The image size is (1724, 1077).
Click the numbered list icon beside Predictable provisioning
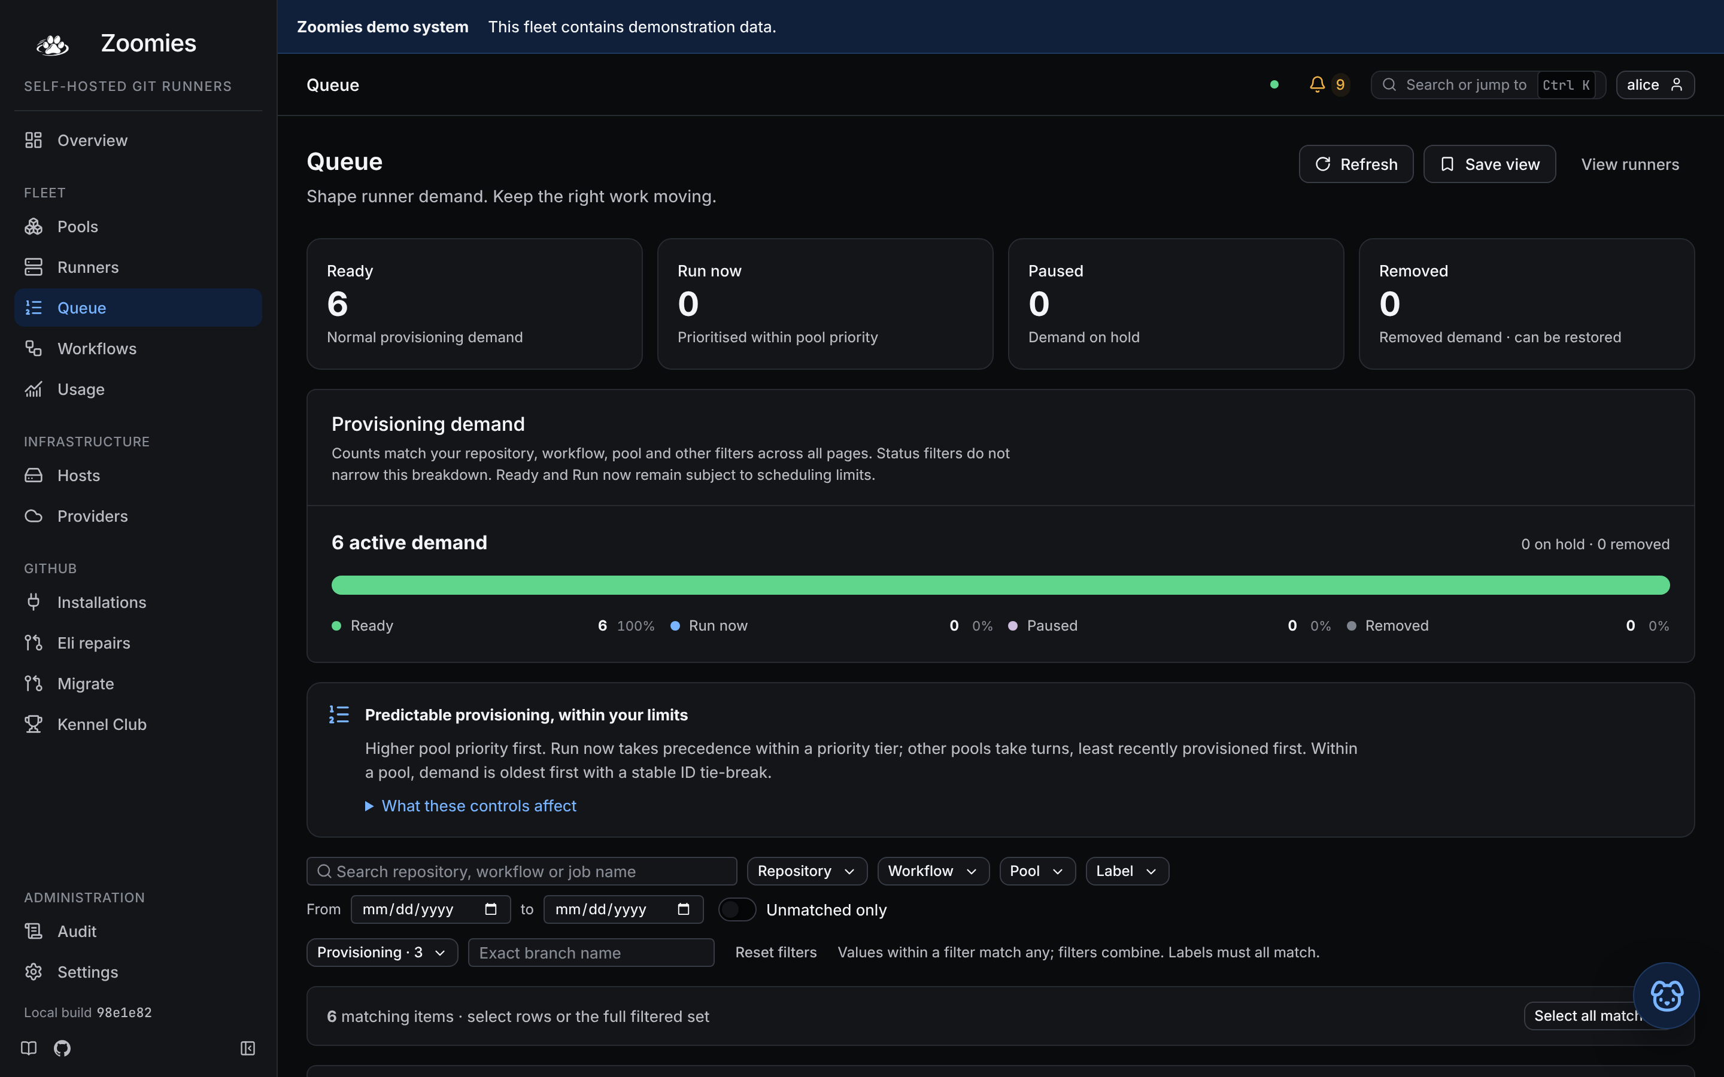pyautogui.click(x=339, y=714)
